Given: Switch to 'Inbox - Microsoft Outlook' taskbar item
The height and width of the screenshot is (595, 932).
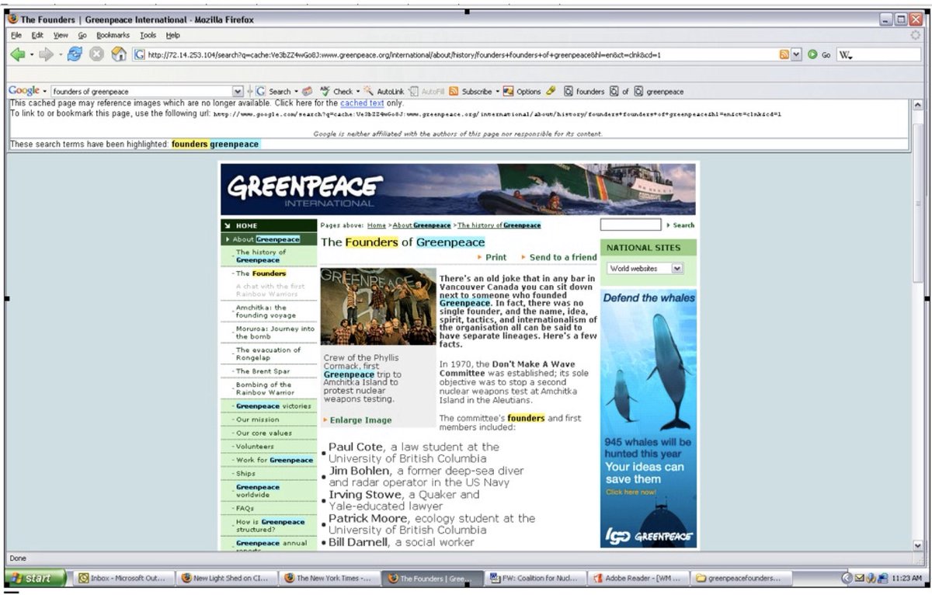Looking at the screenshot, I should [123, 578].
